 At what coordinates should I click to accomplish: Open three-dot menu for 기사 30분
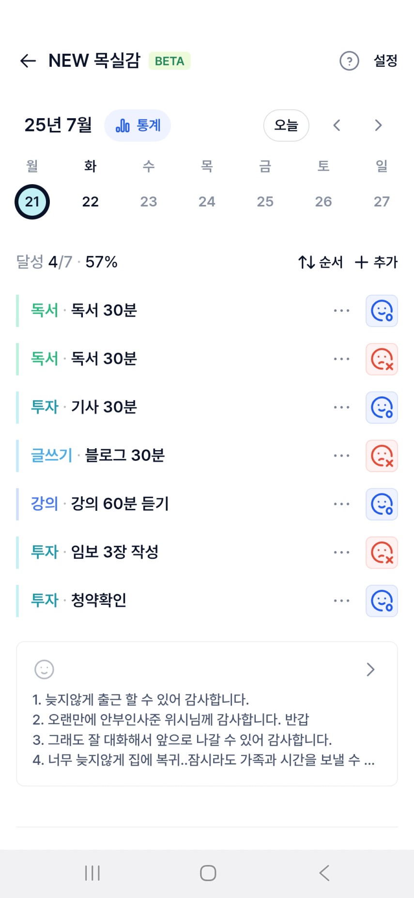(341, 407)
